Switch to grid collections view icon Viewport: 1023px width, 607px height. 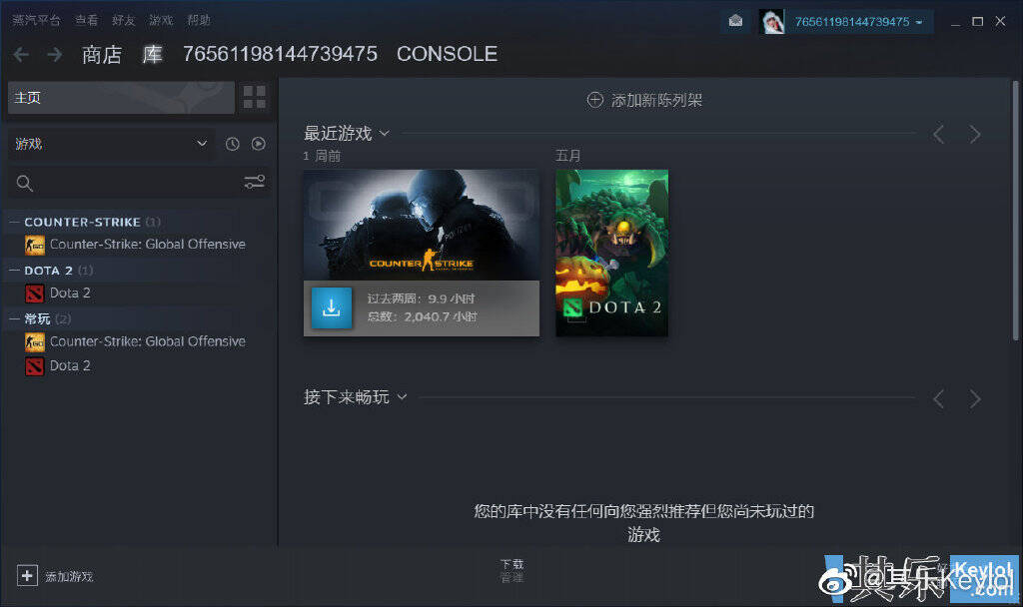255,97
